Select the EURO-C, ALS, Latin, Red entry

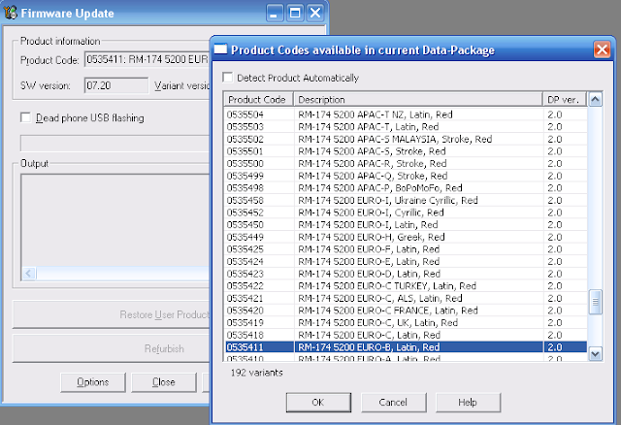[x=406, y=298]
